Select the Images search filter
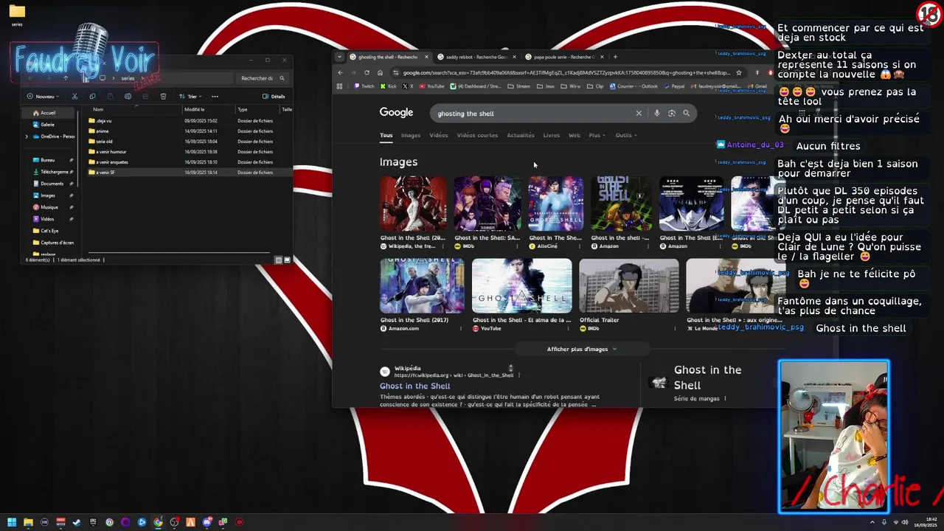Screen dimensions: 944x531 [411, 135]
